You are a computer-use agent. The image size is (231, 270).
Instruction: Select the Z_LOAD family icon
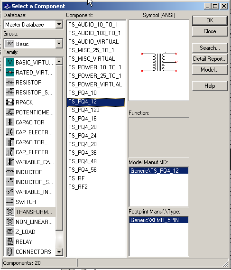pyautogui.click(x=10, y=232)
